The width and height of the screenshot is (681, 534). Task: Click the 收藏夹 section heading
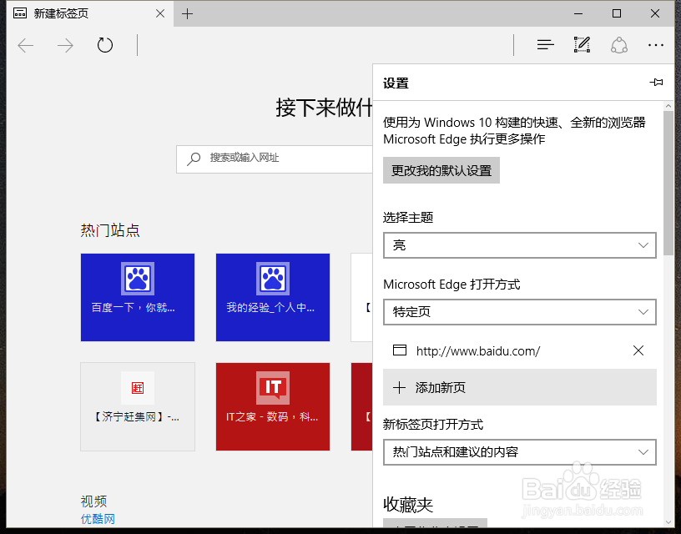408,505
